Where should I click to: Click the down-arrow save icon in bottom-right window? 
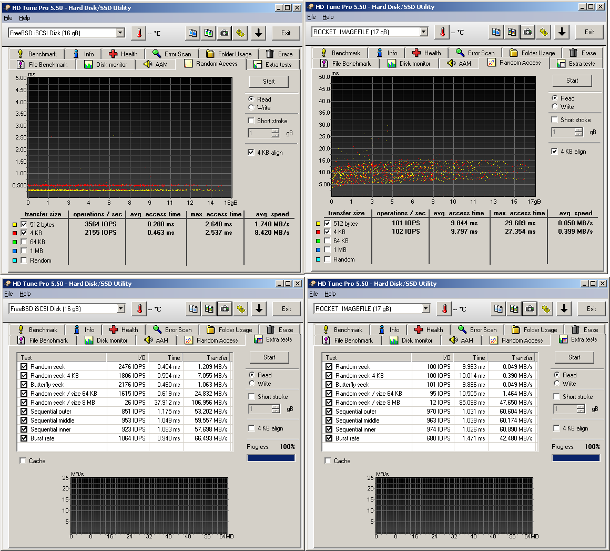pos(564,309)
